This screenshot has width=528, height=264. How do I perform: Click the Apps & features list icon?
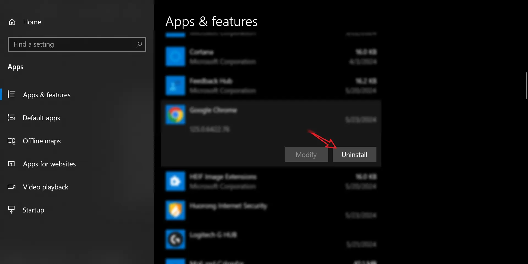pyautogui.click(x=11, y=94)
